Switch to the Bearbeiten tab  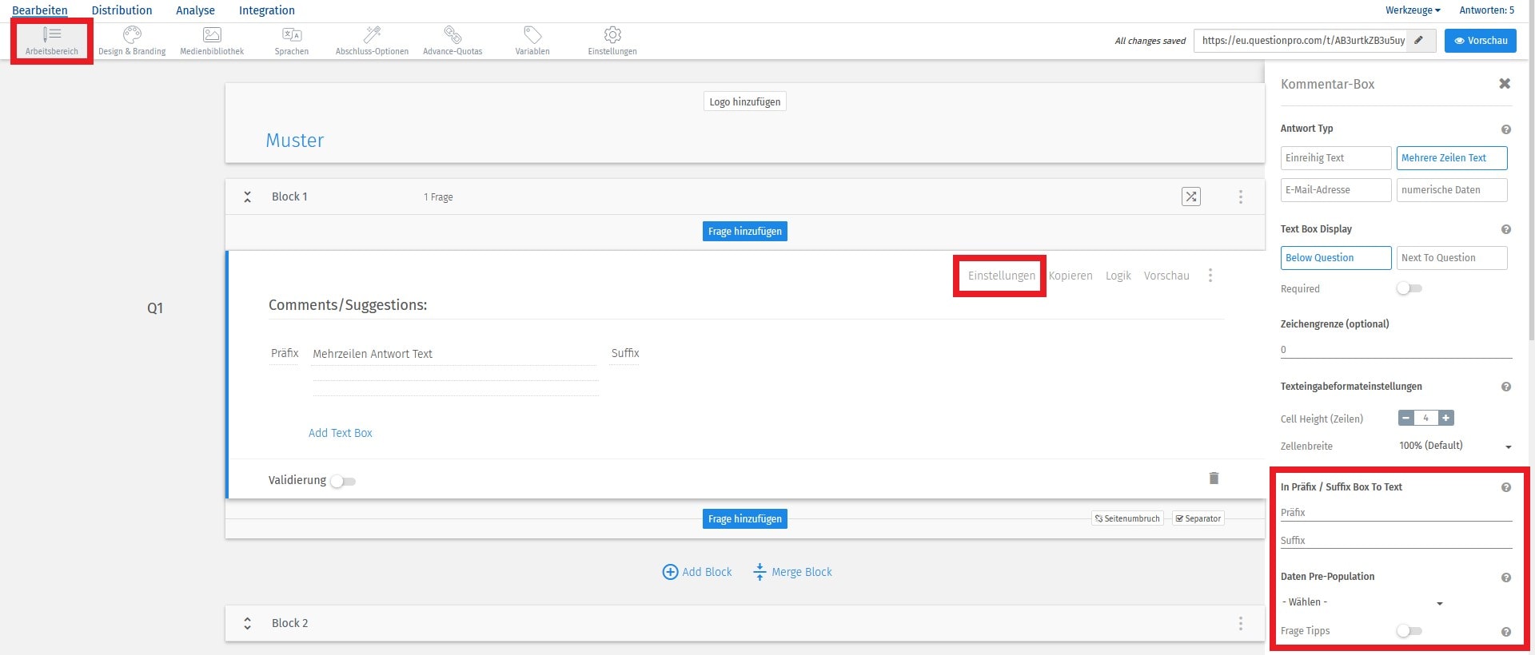pos(40,10)
